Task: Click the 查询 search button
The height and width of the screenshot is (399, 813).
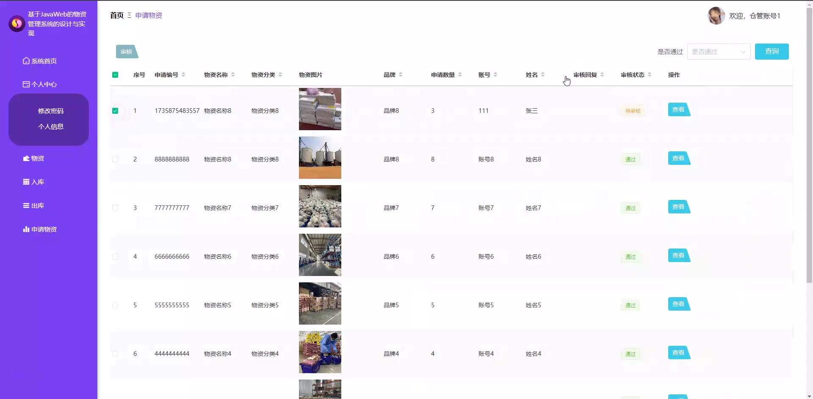Action: pos(772,52)
